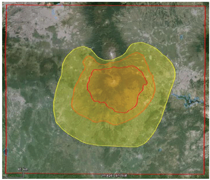210x180 pixels.
Task: Click the red bounding box's bottom-right corner
Action: (205, 174)
